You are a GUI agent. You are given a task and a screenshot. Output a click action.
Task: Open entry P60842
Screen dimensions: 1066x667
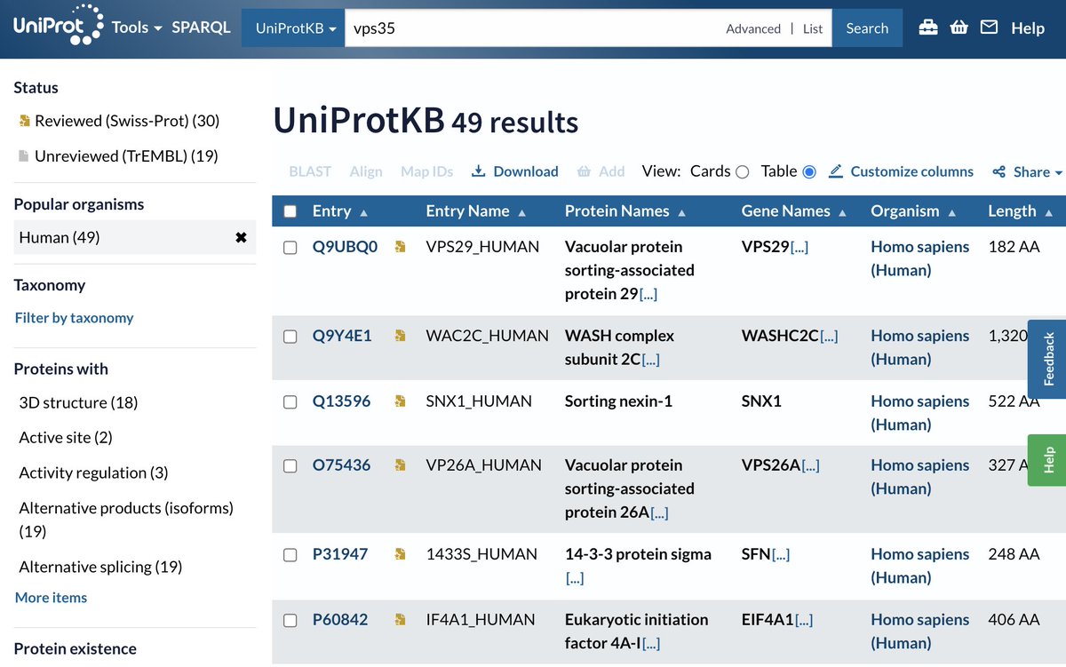[340, 620]
